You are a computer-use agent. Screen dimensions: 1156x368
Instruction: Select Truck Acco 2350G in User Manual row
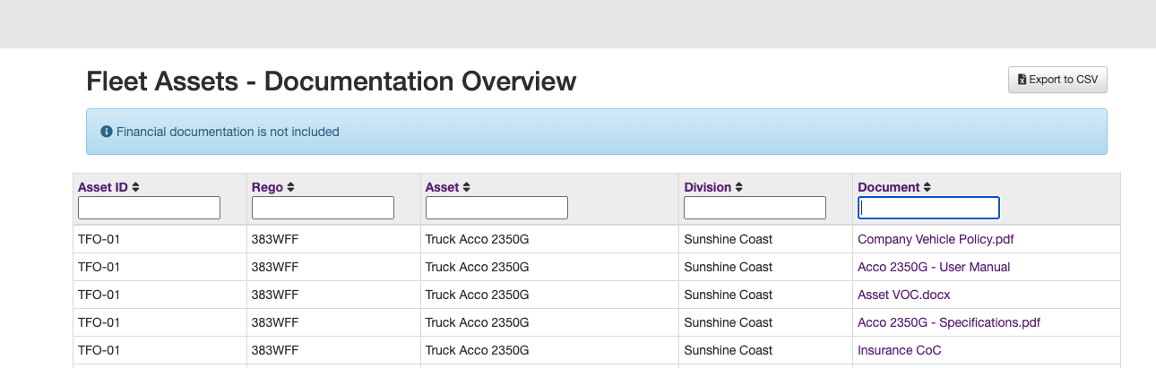pos(478,267)
